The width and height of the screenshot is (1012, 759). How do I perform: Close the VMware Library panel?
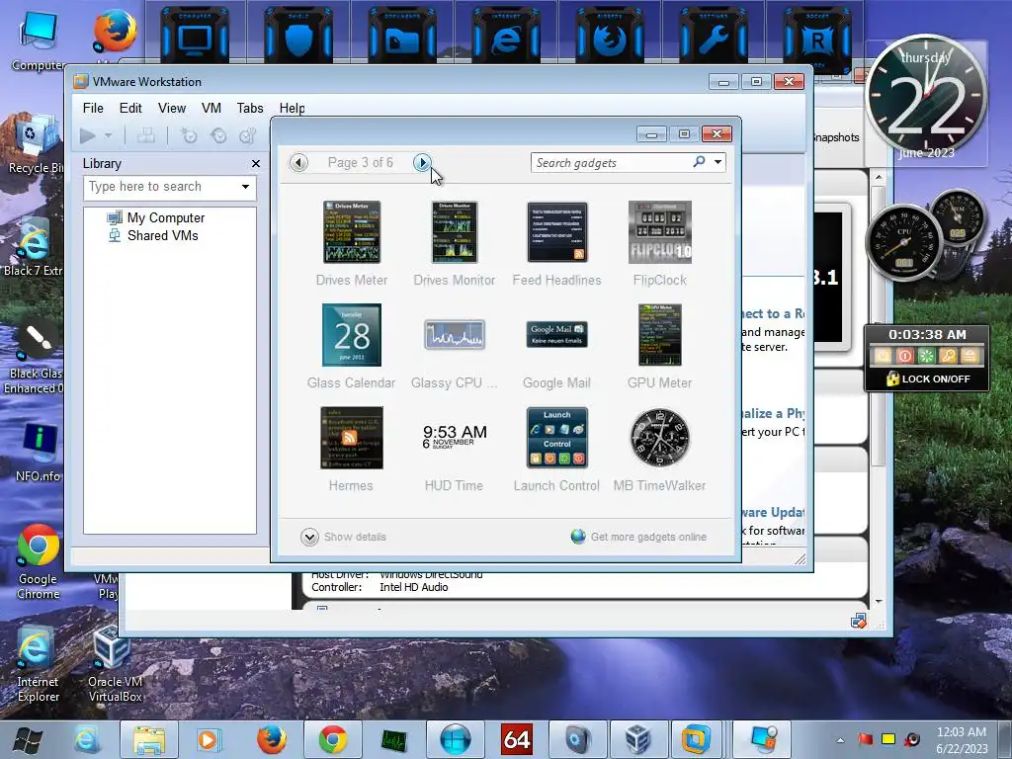(256, 164)
